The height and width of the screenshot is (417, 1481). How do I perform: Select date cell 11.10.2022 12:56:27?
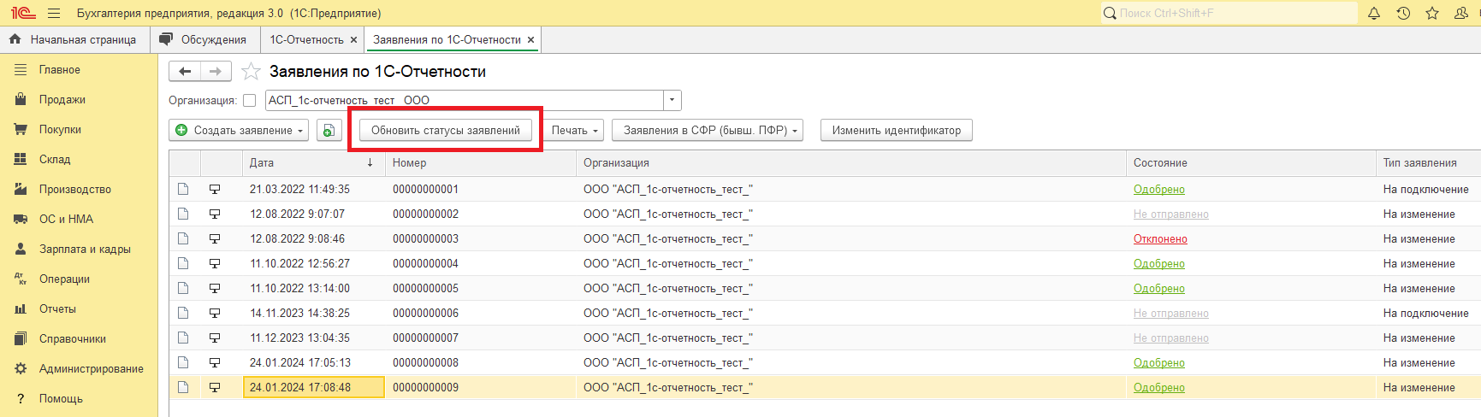point(313,264)
